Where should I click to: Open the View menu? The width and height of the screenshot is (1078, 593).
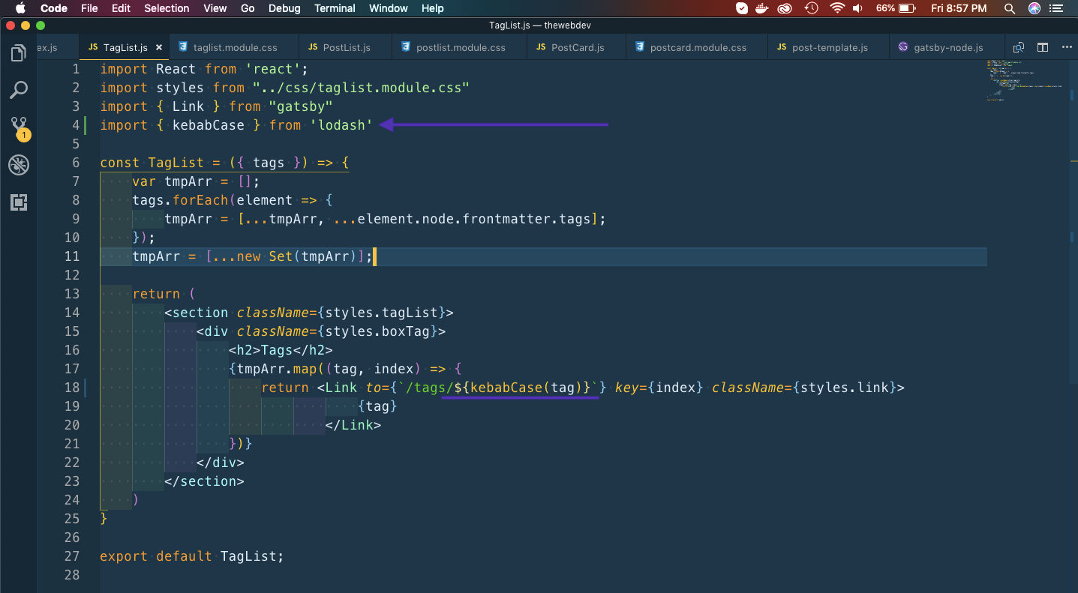click(215, 8)
